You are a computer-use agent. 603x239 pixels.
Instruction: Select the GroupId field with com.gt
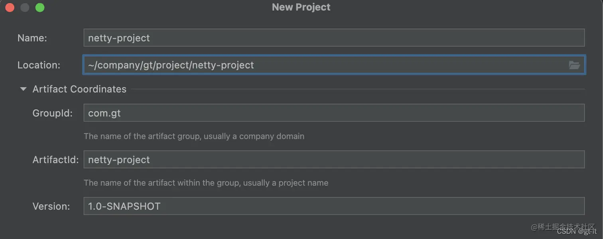coord(333,113)
